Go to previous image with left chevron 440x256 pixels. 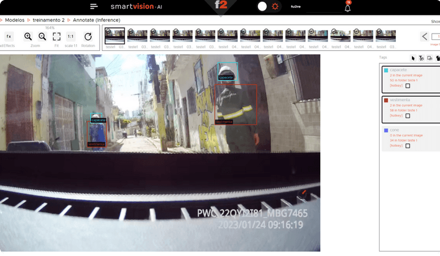point(425,37)
